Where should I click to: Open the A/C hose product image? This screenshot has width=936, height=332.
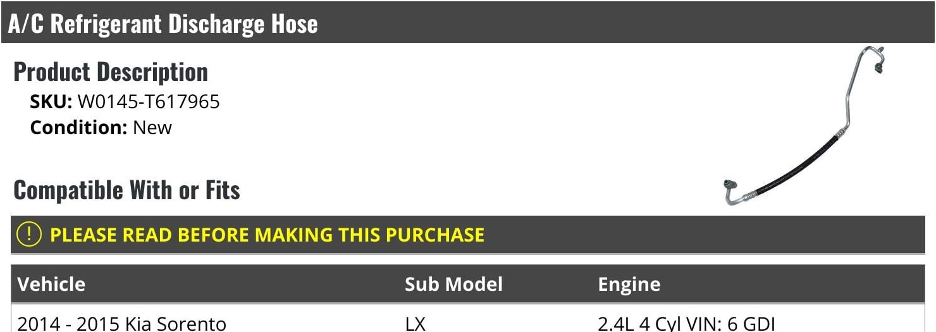[x=804, y=126]
